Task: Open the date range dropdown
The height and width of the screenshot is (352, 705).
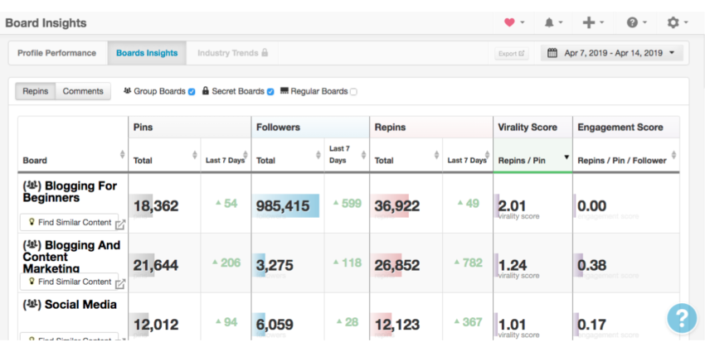Action: point(612,53)
